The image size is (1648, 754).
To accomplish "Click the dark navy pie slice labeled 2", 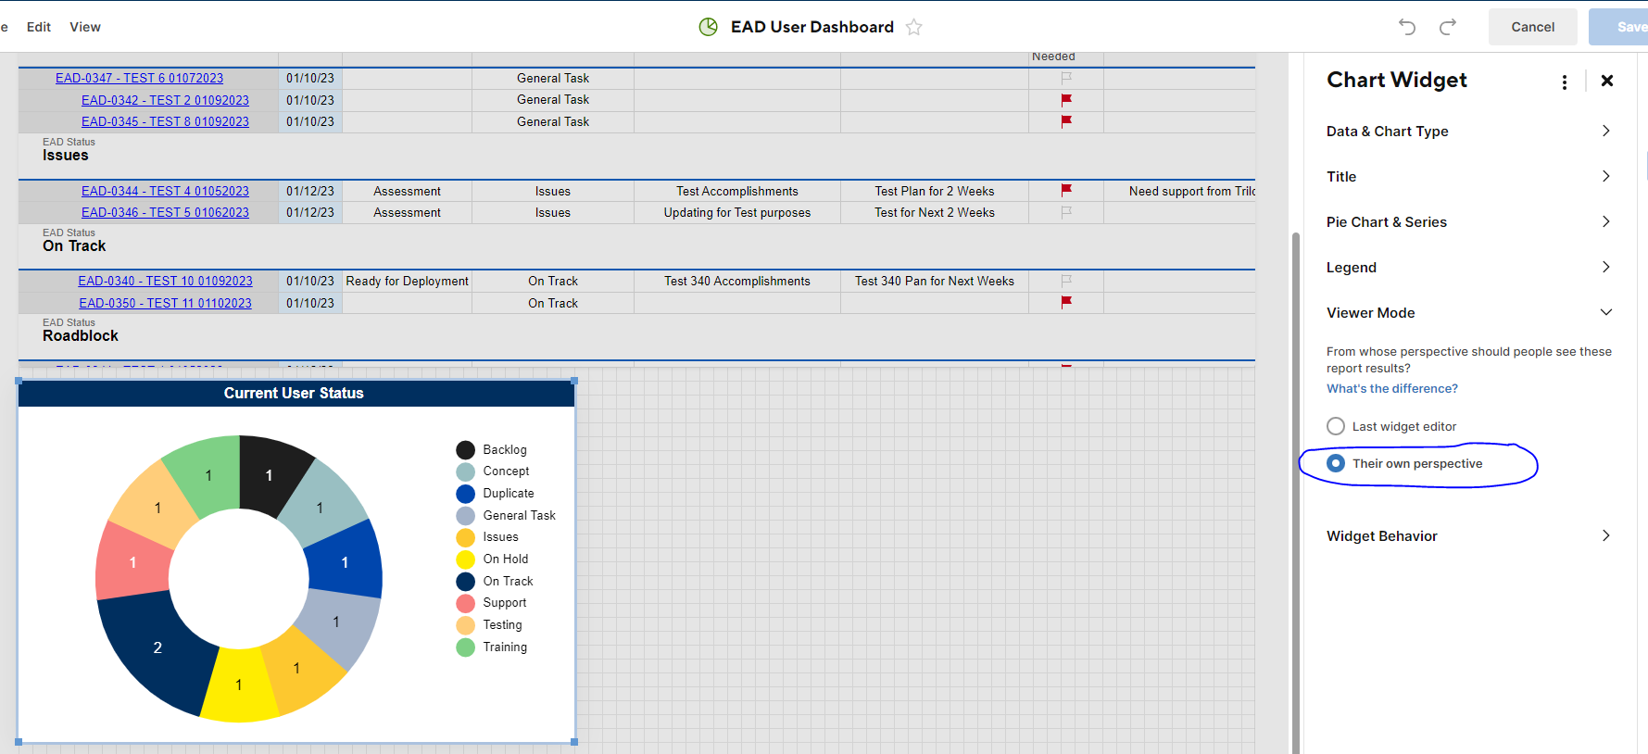I will click(157, 648).
